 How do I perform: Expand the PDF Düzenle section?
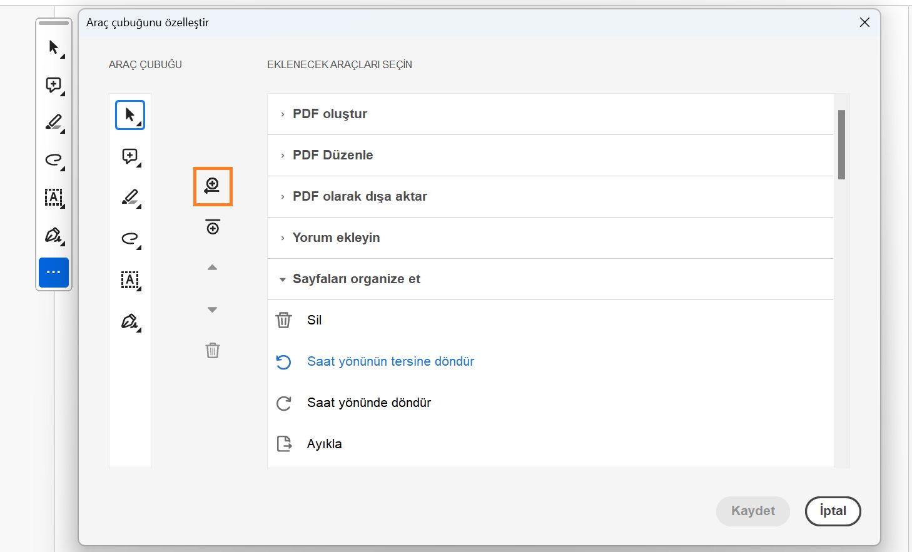(x=333, y=155)
